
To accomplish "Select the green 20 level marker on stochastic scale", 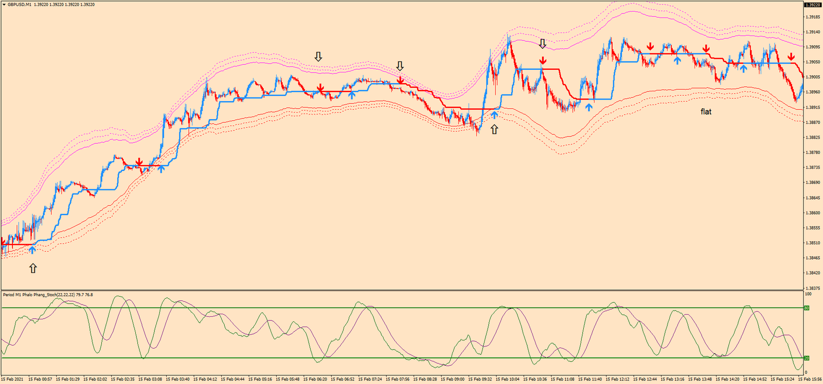I will tap(807, 358).
